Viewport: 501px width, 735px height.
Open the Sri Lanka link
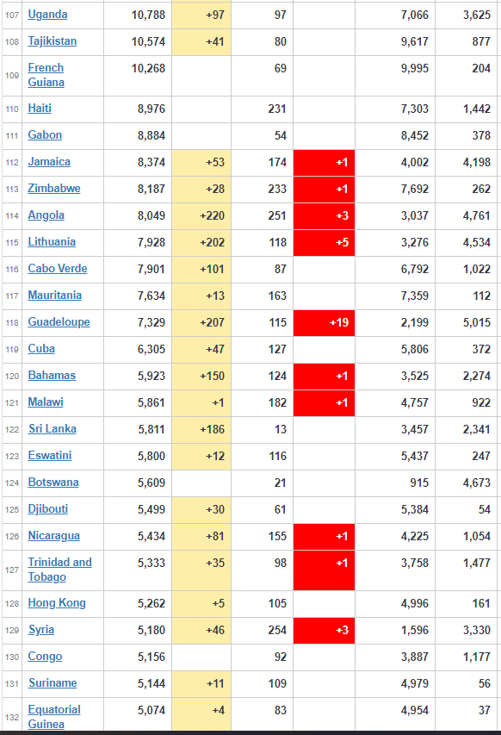click(52, 429)
